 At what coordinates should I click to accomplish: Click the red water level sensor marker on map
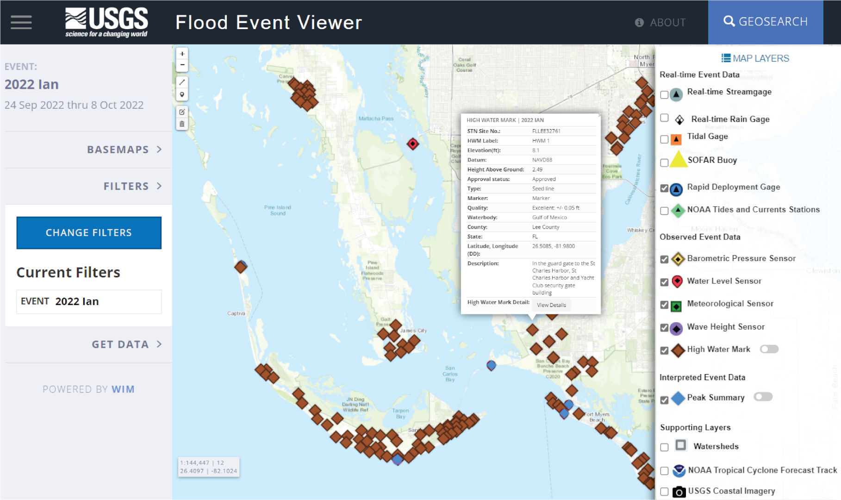point(412,144)
